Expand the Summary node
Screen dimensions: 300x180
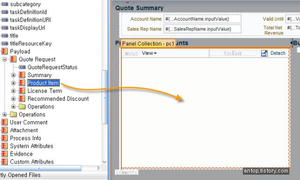point(13,75)
